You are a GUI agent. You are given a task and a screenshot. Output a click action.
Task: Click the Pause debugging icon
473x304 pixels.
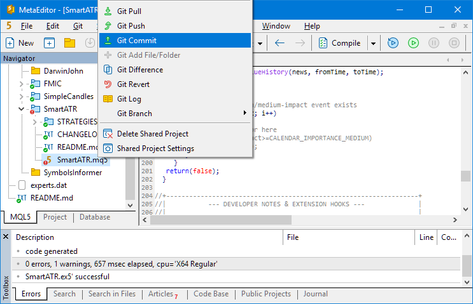point(434,43)
